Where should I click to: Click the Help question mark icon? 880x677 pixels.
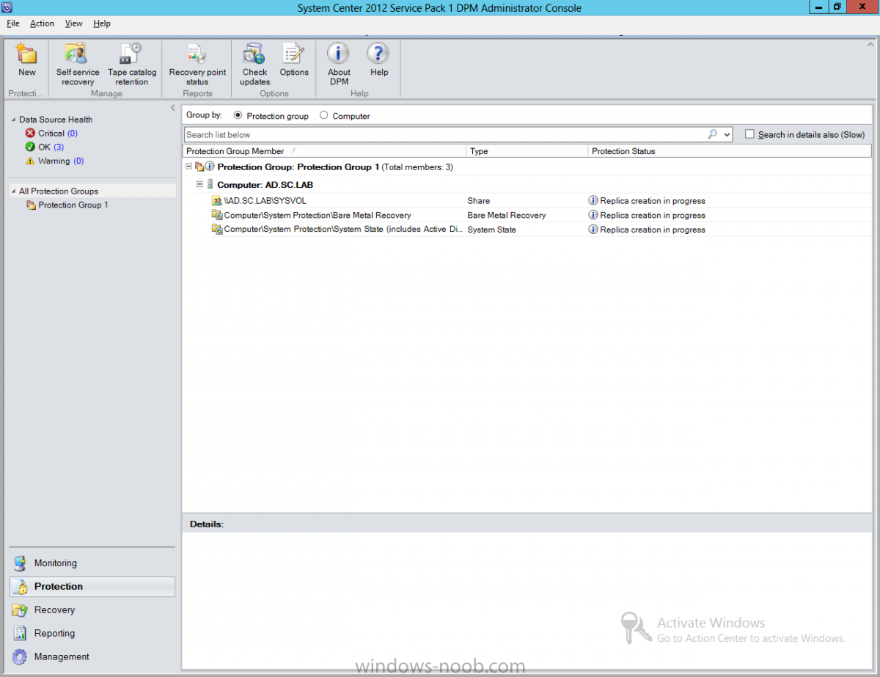[x=378, y=54]
